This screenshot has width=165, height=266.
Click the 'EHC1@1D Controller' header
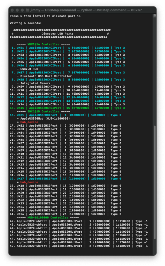[43, 111]
